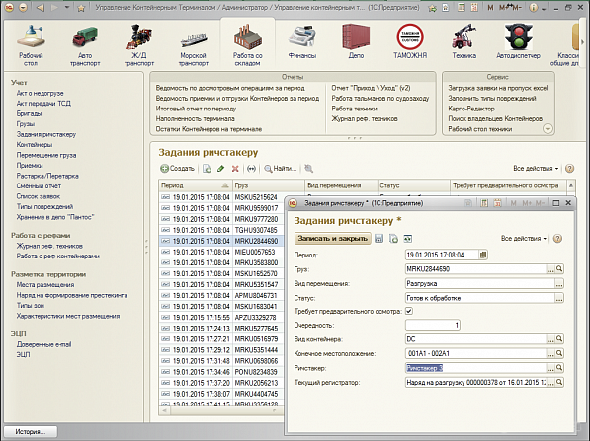Viewport: 590px width, 441px height.
Task: Select row with container MIEU0057653
Action: point(221,252)
